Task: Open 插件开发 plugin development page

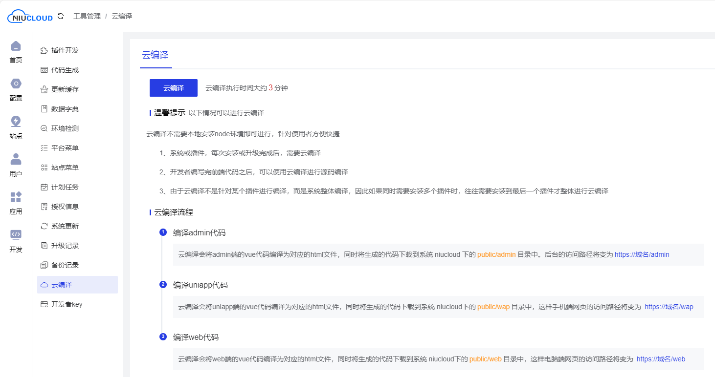Action: point(65,50)
